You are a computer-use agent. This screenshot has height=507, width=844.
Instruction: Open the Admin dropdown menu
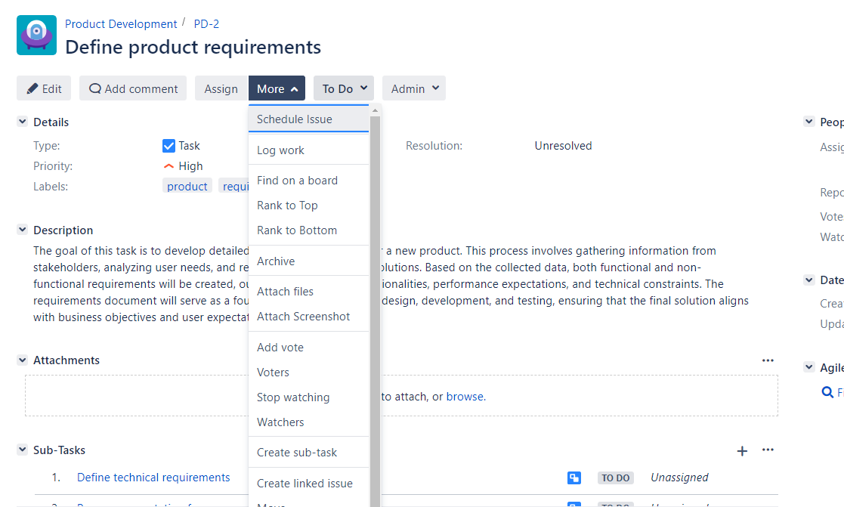[x=413, y=88]
